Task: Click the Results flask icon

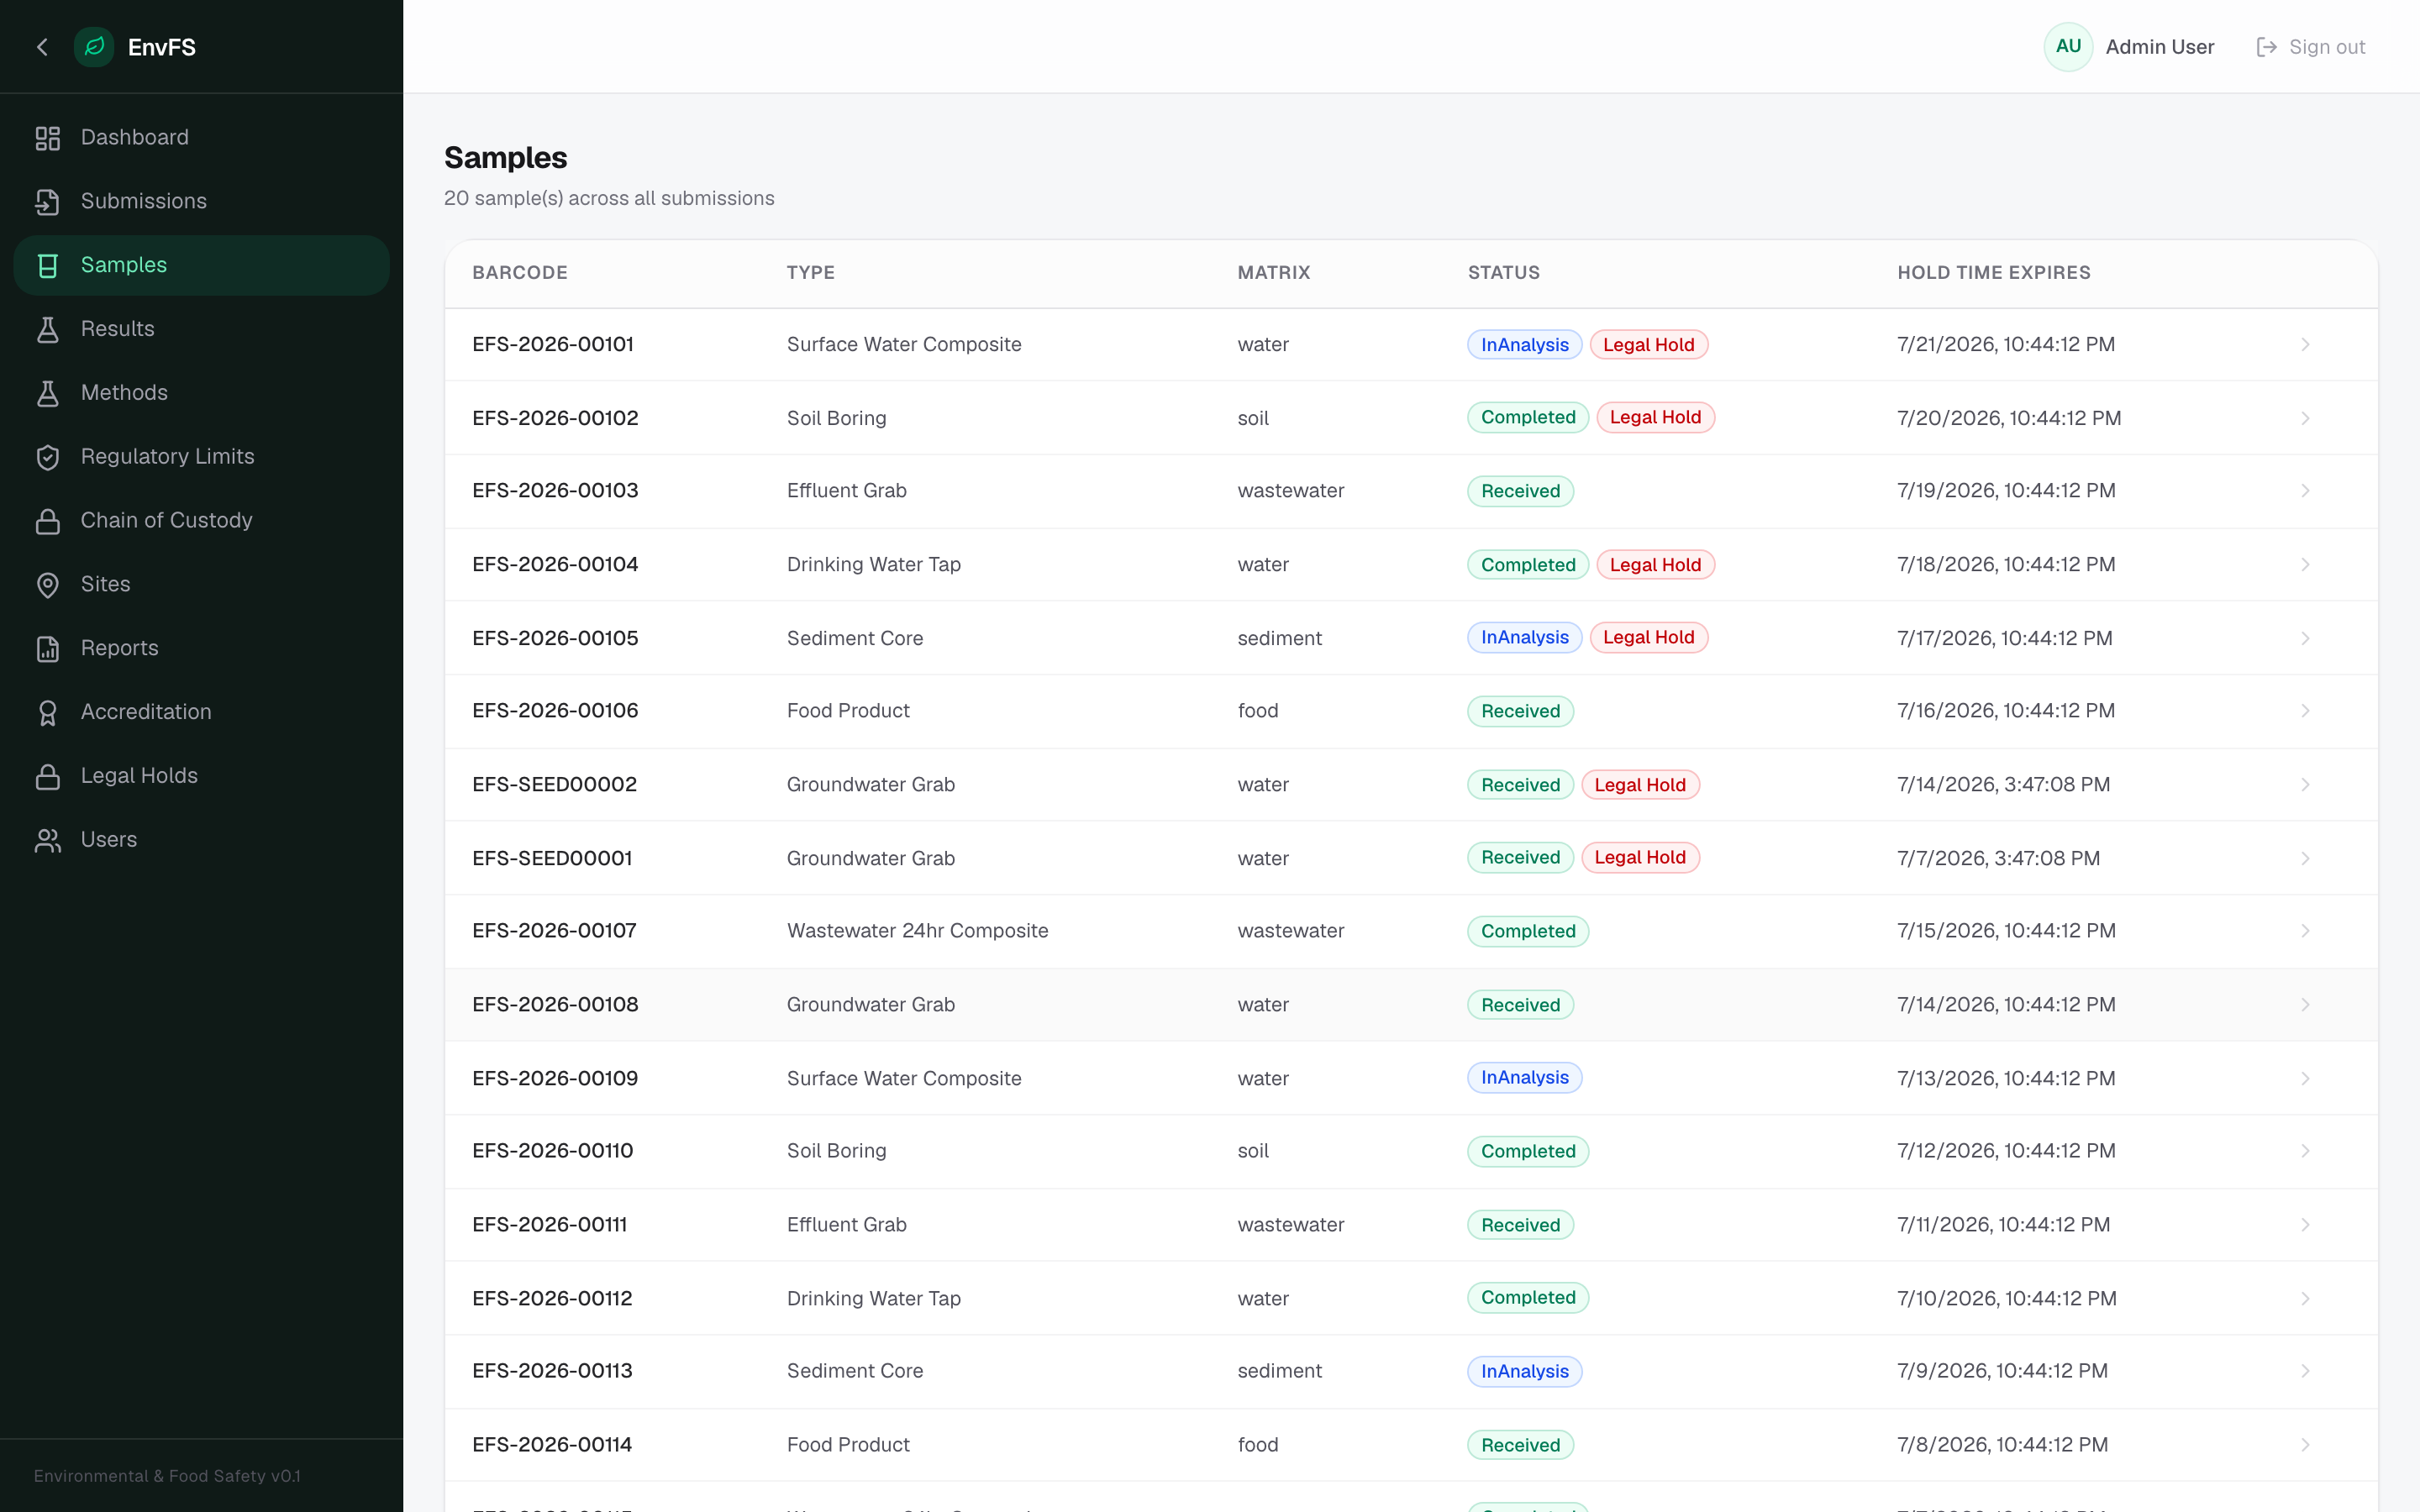Action: pyautogui.click(x=47, y=330)
